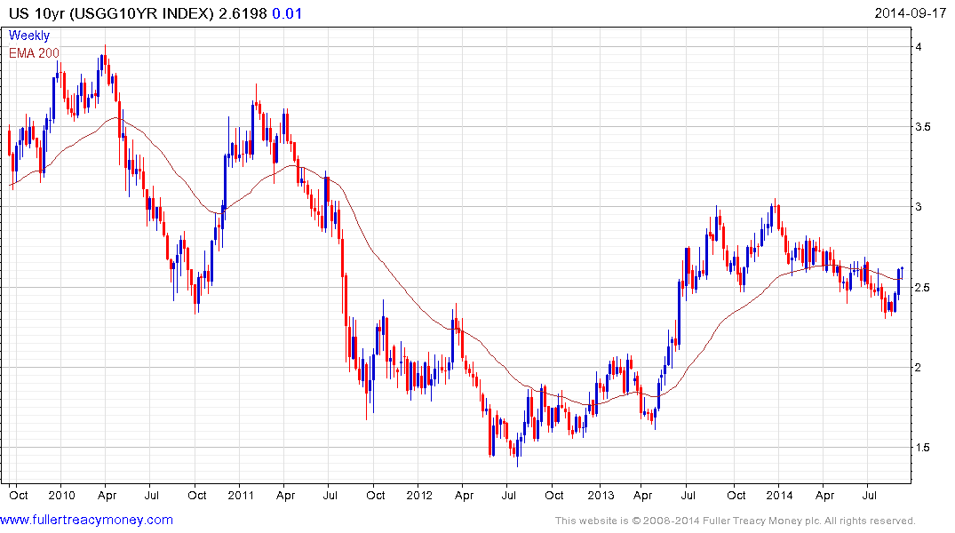The height and width of the screenshot is (533, 955).
Task: Select the 2010 year label on time axis
Action: 61,494
